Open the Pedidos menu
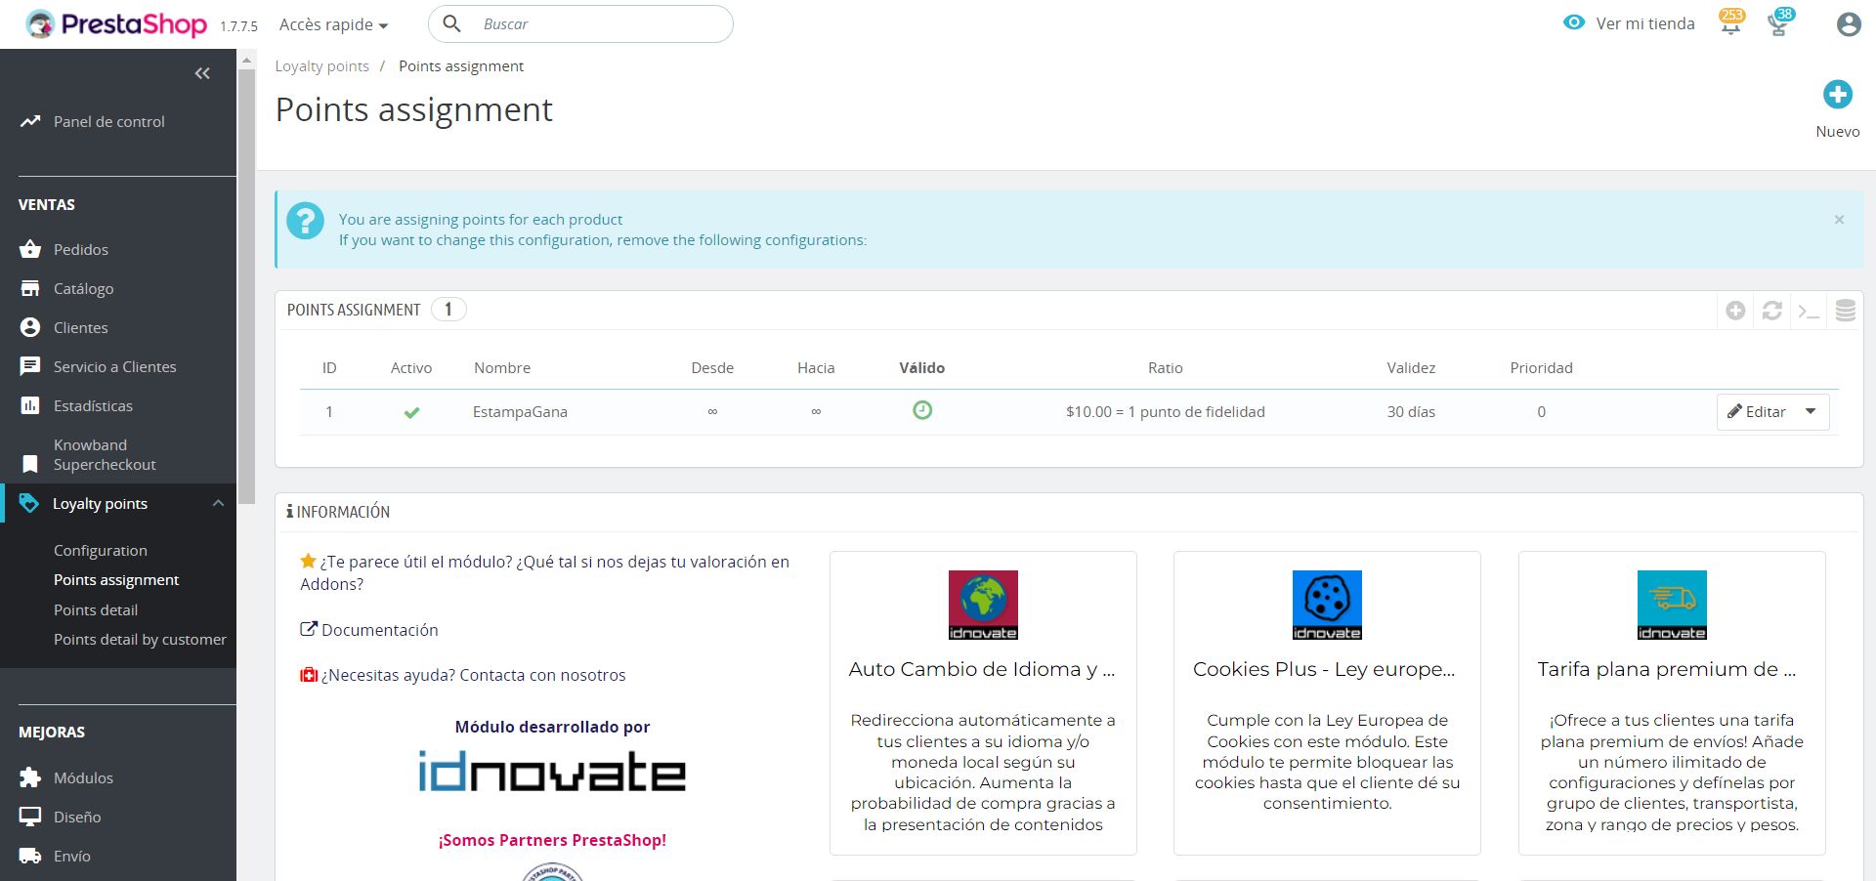This screenshot has height=881, width=1876. (81, 249)
